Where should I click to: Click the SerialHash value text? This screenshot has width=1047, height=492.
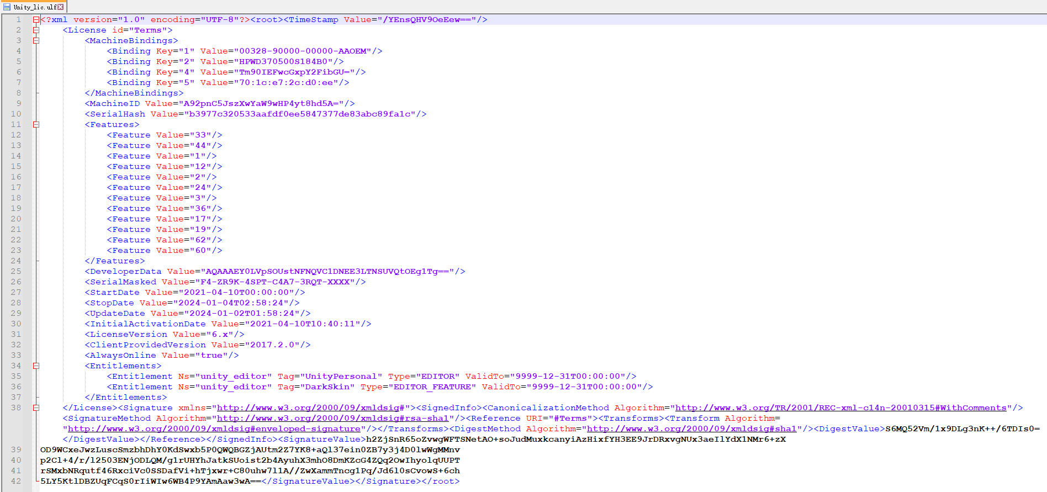click(x=300, y=114)
